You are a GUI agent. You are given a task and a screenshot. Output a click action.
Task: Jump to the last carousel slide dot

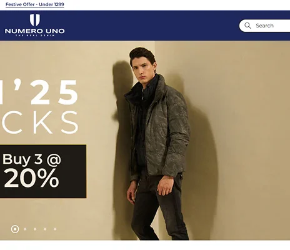(x=55, y=229)
